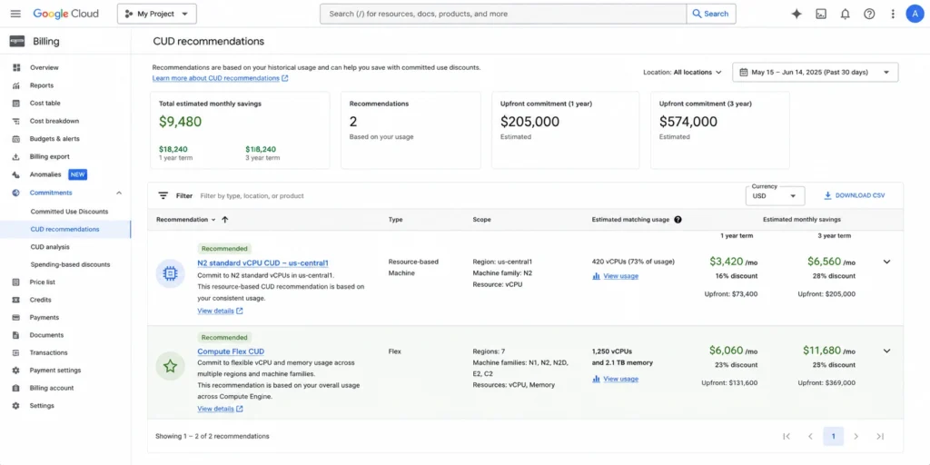The width and height of the screenshot is (930, 465).
Task: Open Spending-based discounts in sidebar
Action: [x=70, y=264]
